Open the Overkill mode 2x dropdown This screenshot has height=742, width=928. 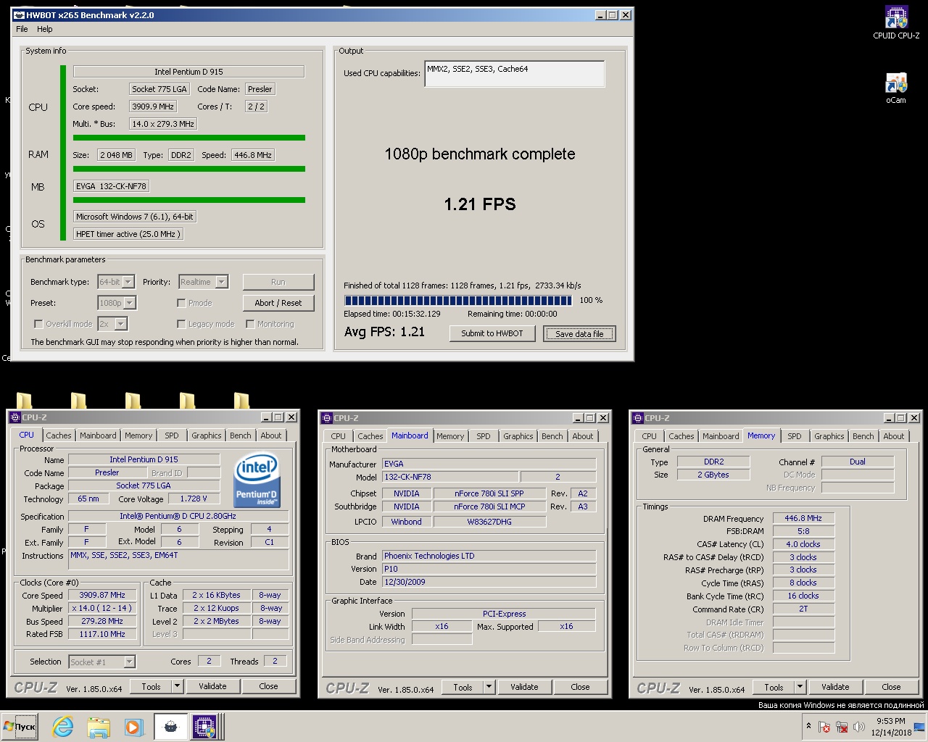[x=121, y=324]
